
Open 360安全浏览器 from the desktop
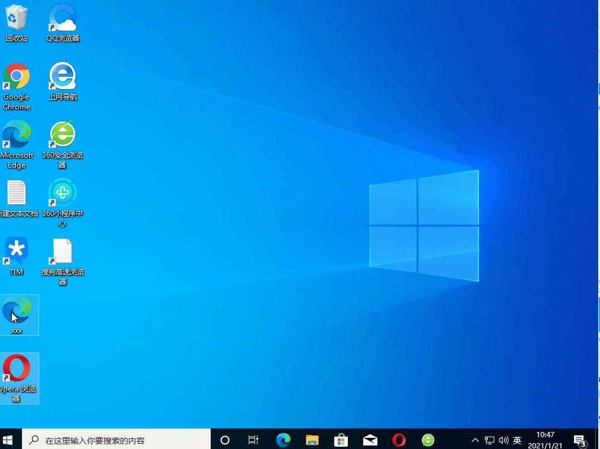(x=62, y=135)
